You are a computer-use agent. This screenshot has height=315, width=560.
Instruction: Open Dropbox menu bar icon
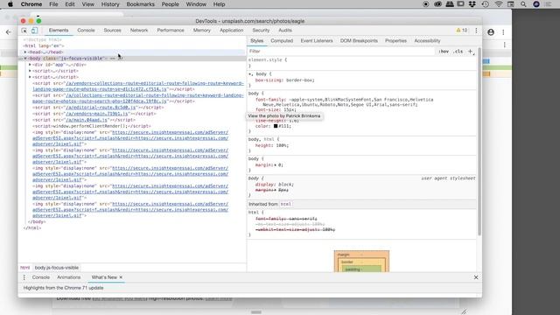(472, 4)
